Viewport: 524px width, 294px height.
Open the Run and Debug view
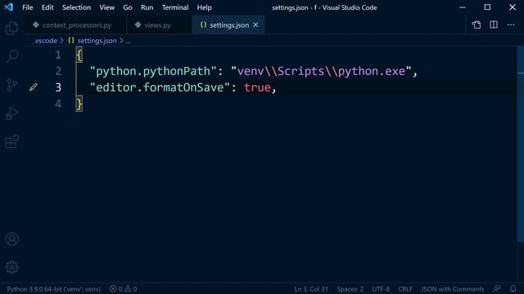pos(12,114)
